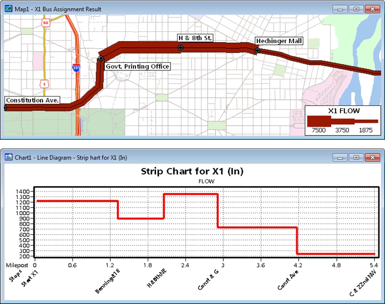This screenshot has width=385, height=304.
Task: Close the Map1 window
Action: (372, 9)
